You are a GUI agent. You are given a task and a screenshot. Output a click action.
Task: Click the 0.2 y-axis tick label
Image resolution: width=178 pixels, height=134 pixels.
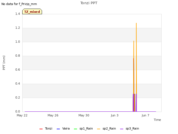[x=18, y=97]
